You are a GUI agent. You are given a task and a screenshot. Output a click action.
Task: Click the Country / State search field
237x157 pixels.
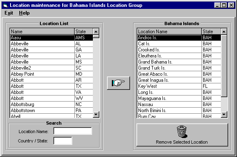click(63, 141)
